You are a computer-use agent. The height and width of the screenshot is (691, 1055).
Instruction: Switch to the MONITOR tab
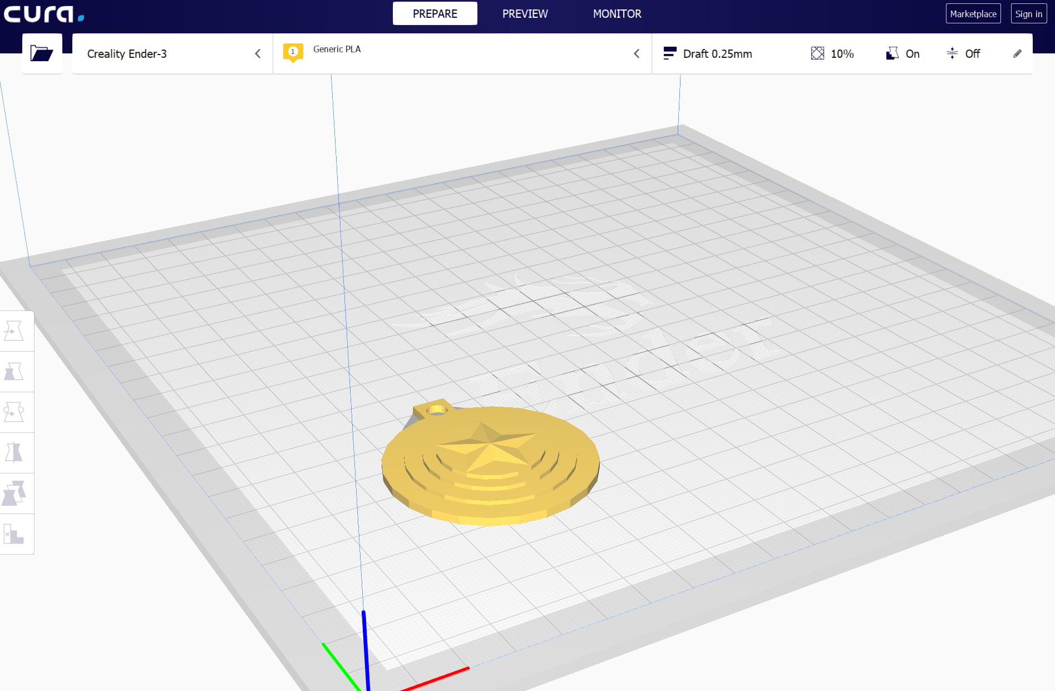618,13
